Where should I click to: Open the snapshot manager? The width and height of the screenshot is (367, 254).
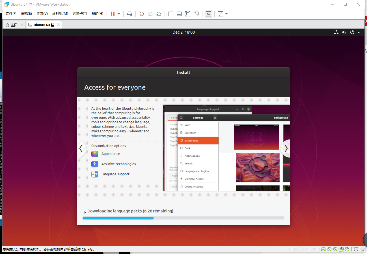(159, 14)
